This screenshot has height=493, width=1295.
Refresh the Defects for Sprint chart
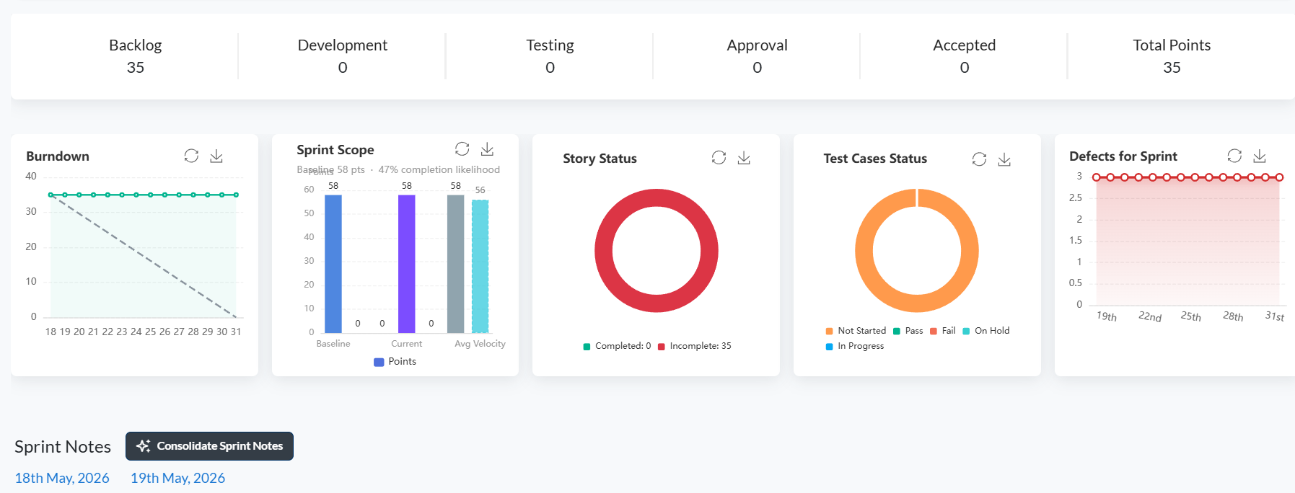pos(1234,156)
